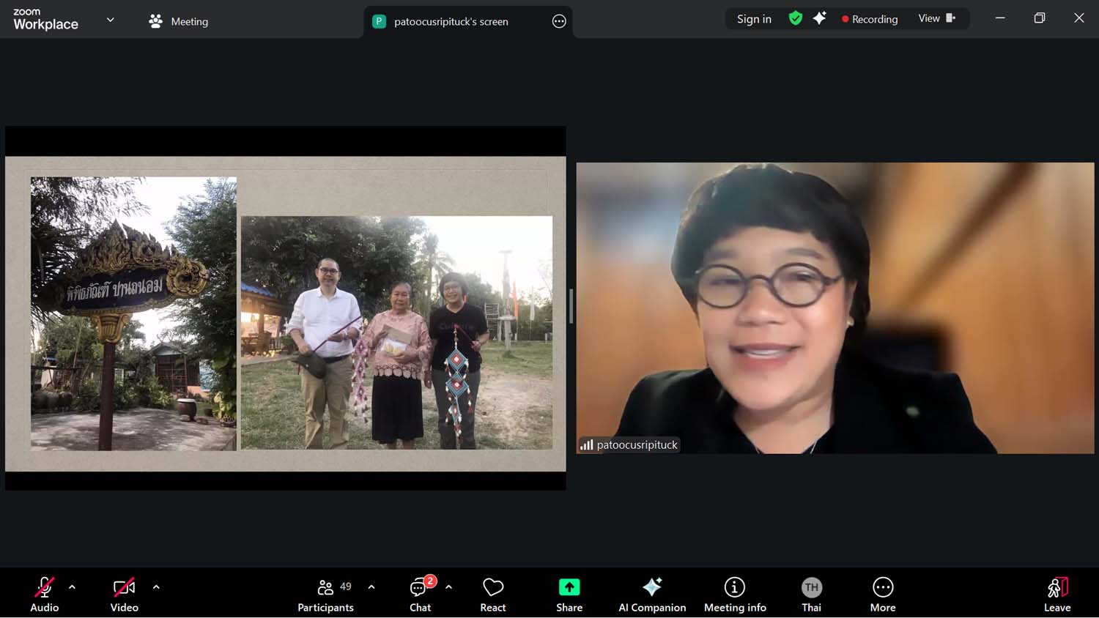1099x618 pixels.
Task: Expand video options arrow next to Video
Action: click(x=156, y=587)
